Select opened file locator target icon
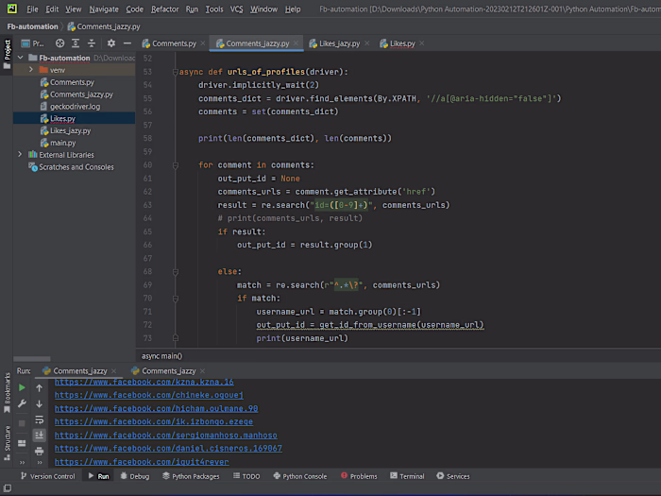The height and width of the screenshot is (496, 661). tap(59, 43)
